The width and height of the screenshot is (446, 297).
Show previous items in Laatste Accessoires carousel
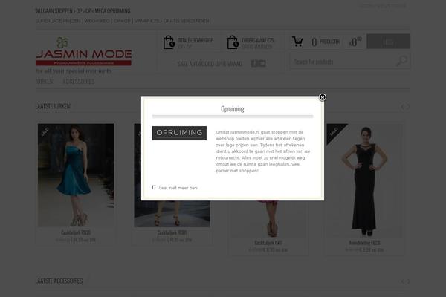tap(403, 281)
